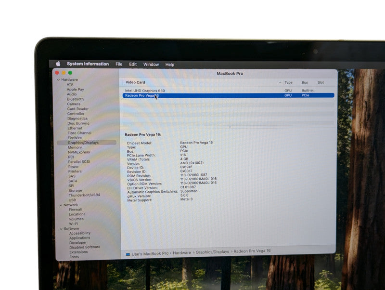The image size is (385, 290).
Task: Select Storage in the sidebar
Action: [x=76, y=190]
